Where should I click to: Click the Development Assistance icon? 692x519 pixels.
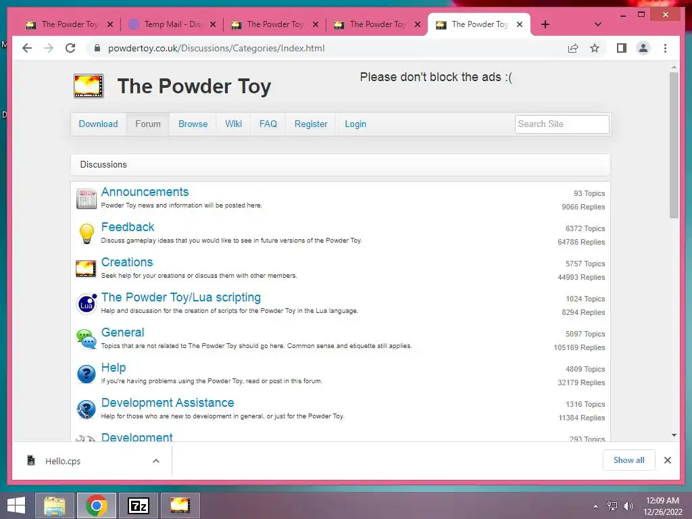pos(86,409)
